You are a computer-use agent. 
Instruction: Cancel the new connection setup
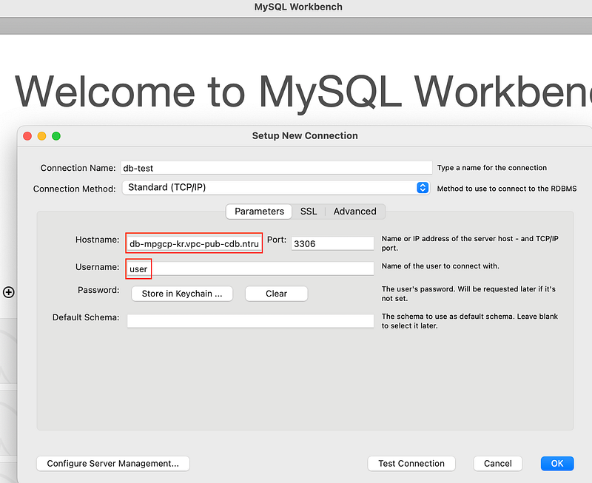(x=498, y=463)
